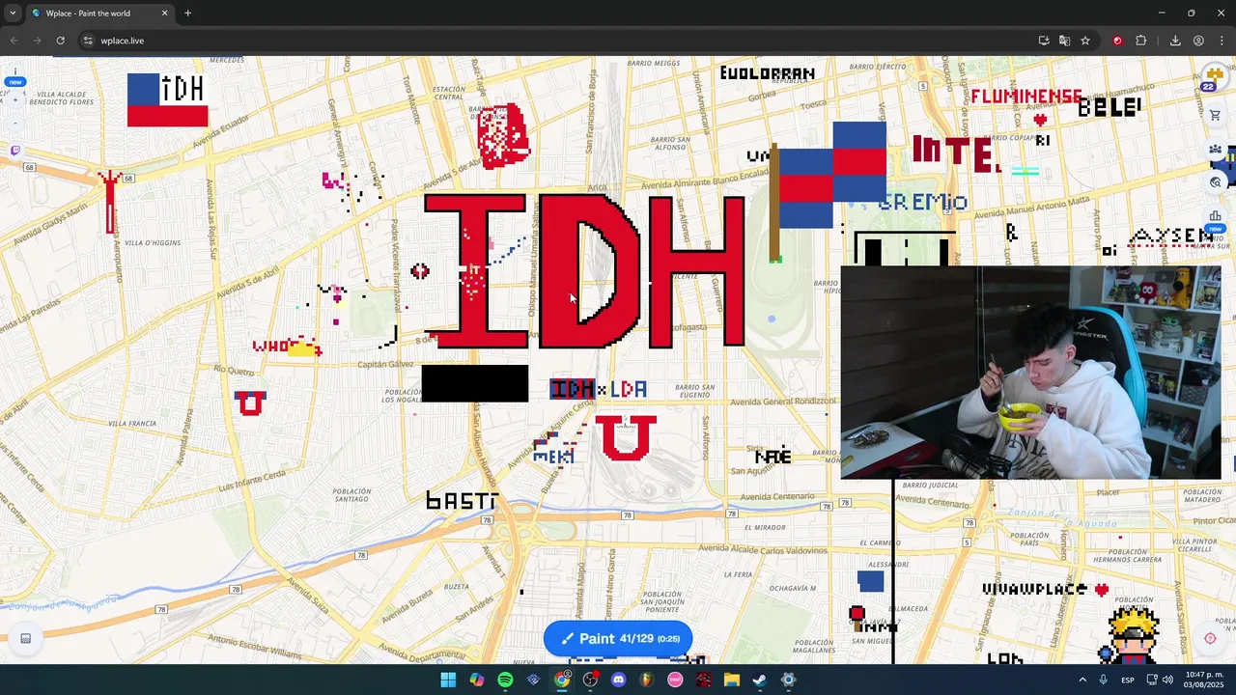
Task: Click the locate crosshair icon in the map corner
Action: (x=1210, y=638)
